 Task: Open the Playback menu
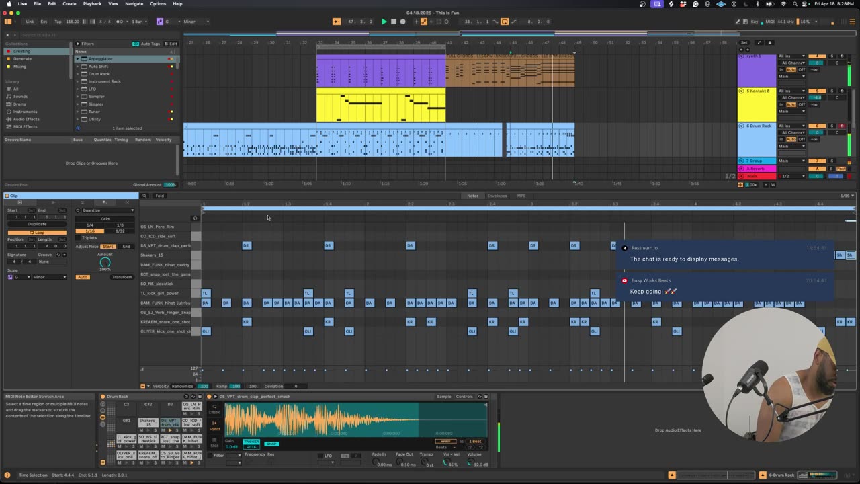(x=92, y=4)
